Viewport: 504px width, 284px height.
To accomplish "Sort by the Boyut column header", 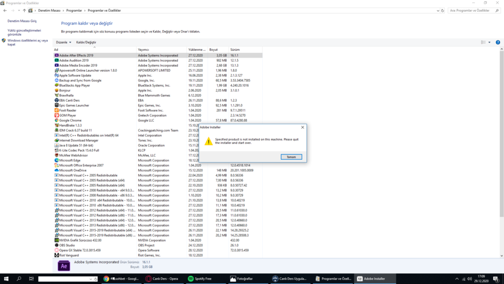I will tap(218, 49).
